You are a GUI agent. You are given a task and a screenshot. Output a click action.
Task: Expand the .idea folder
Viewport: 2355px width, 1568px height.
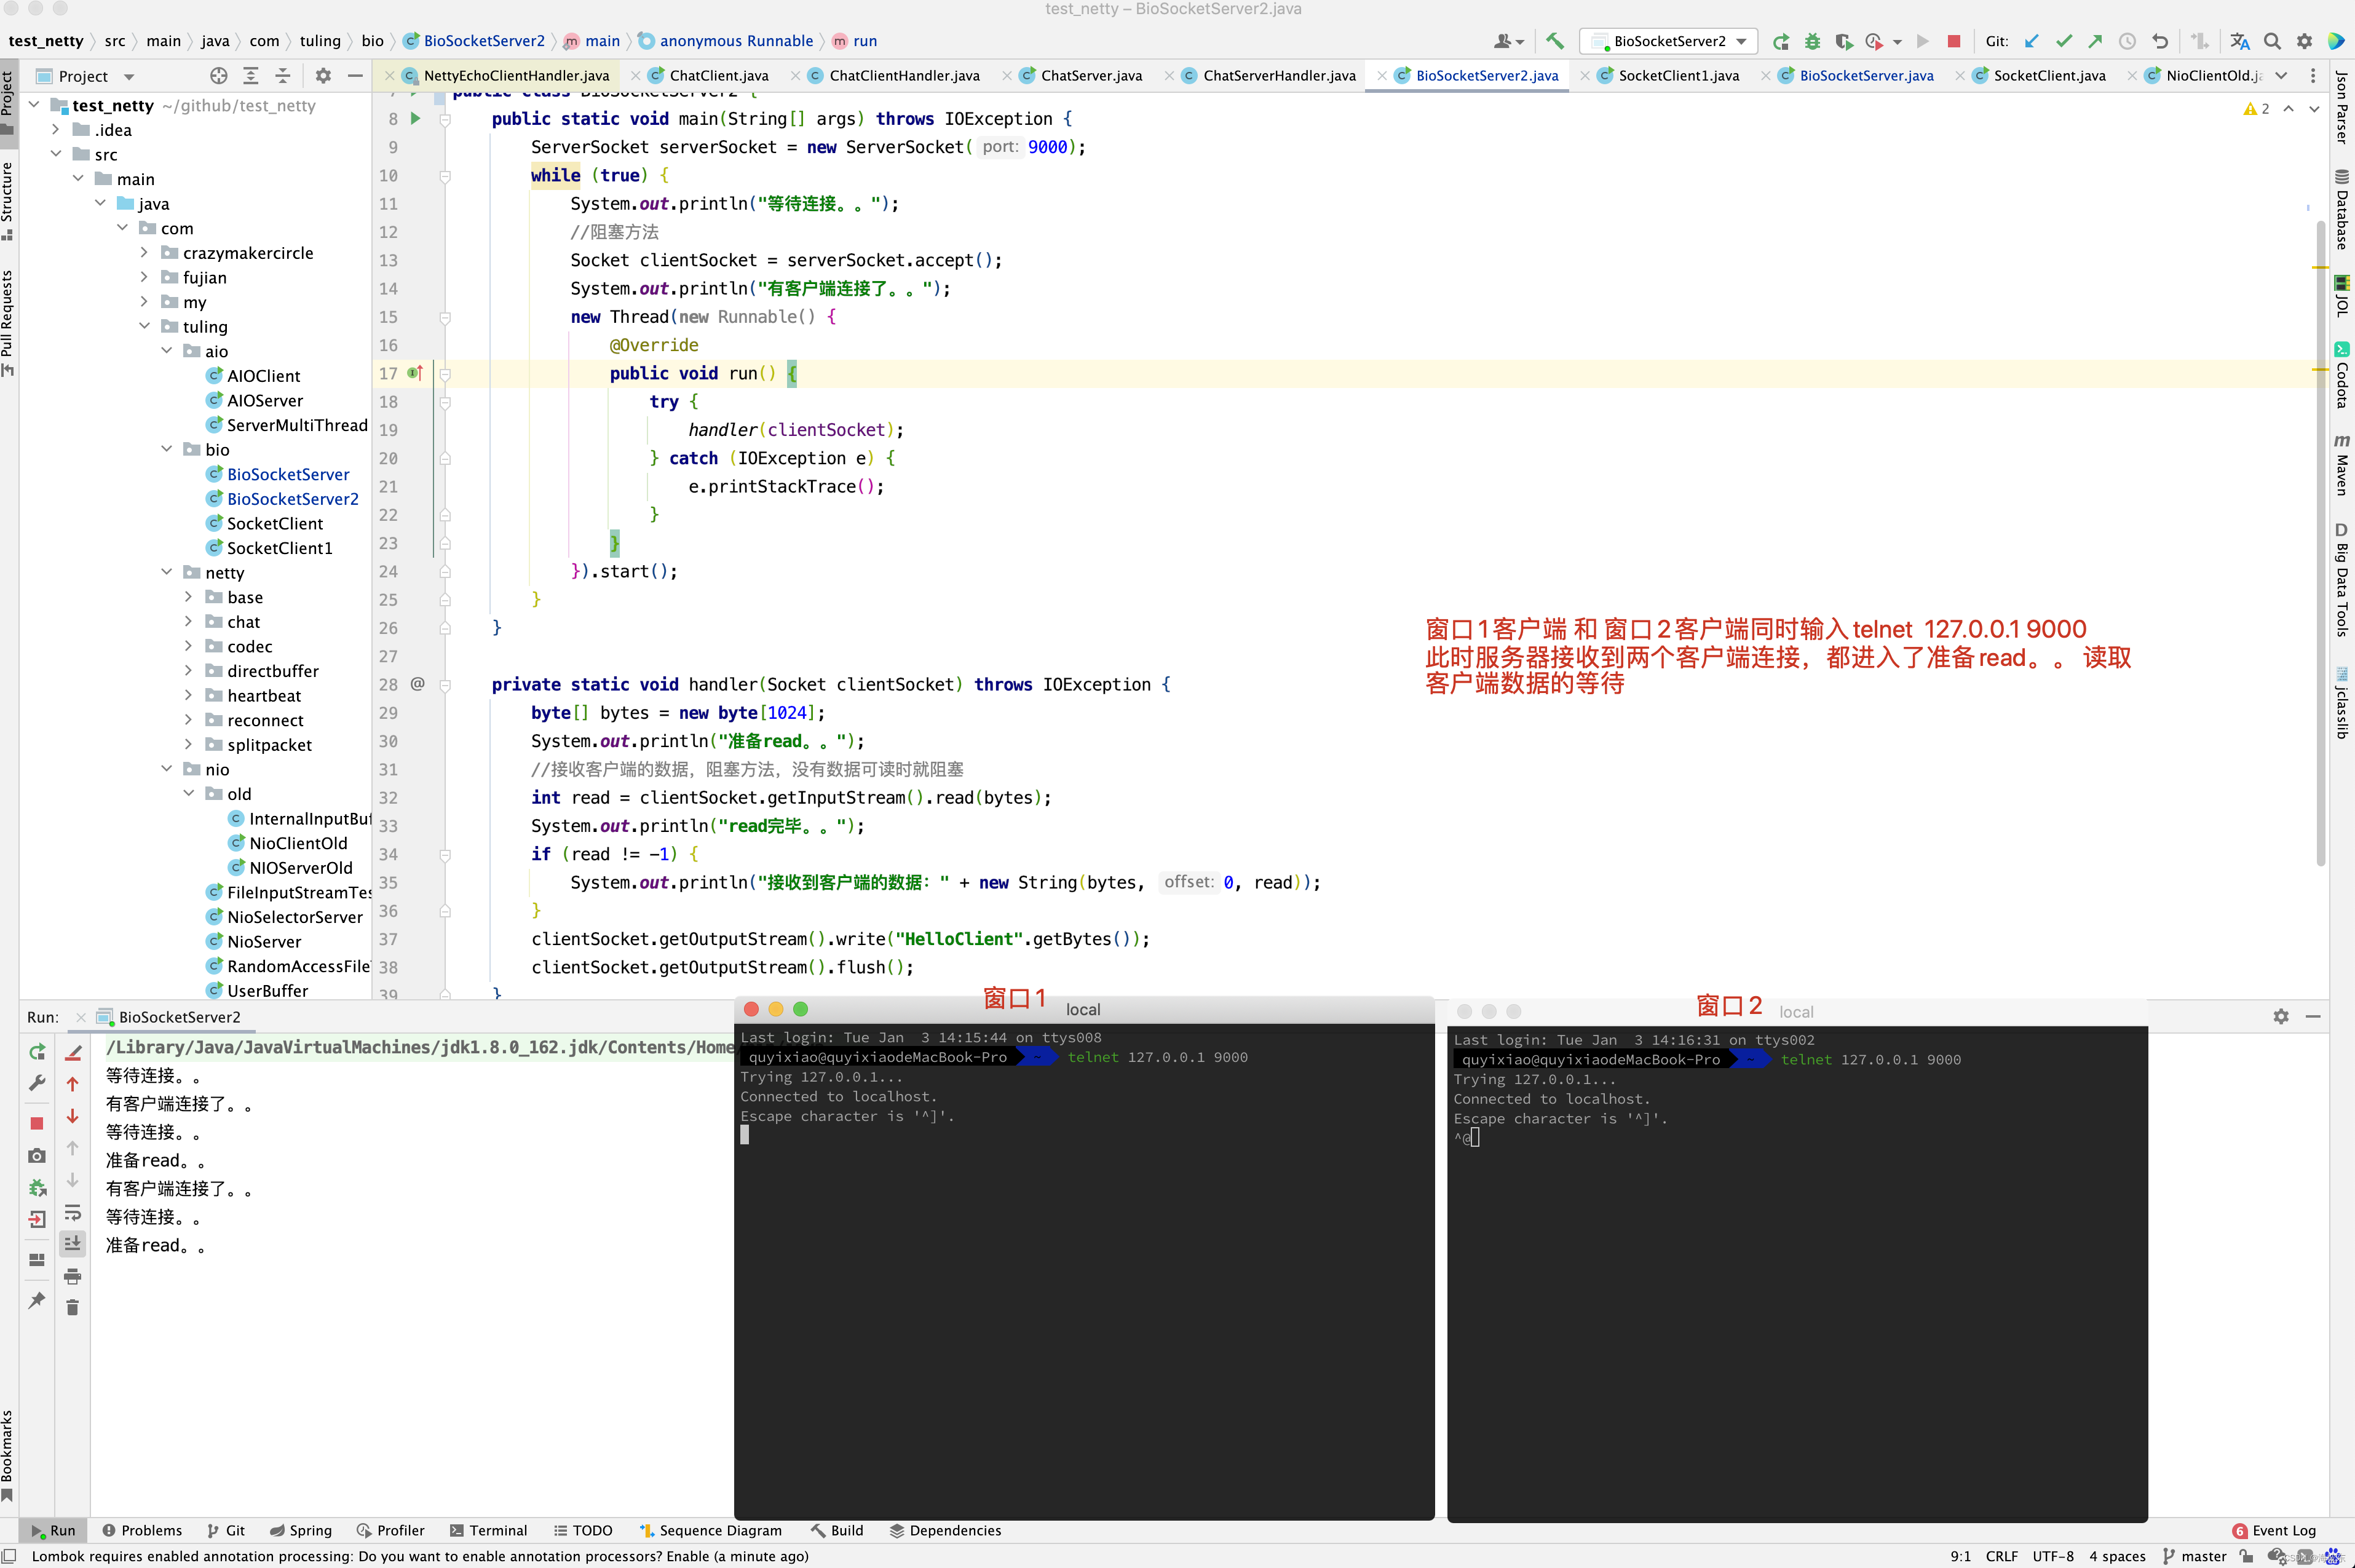[x=56, y=129]
